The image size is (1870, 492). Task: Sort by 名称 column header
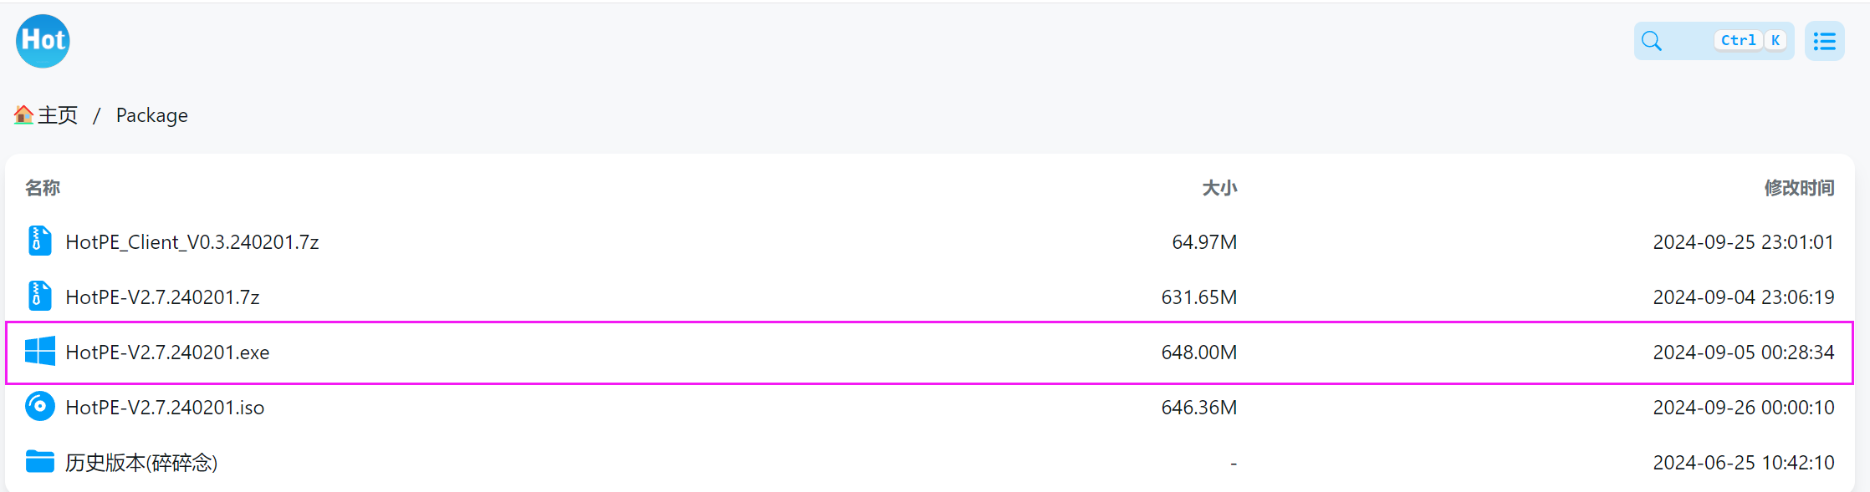43,188
